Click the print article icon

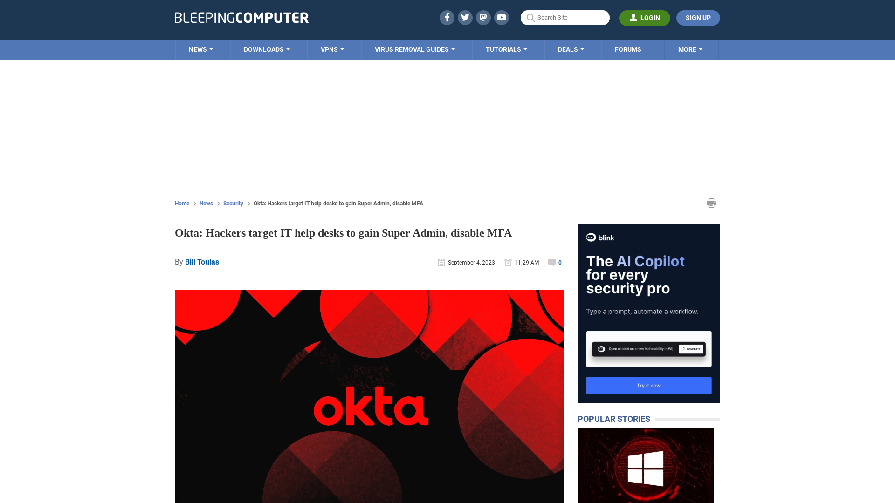tap(711, 203)
